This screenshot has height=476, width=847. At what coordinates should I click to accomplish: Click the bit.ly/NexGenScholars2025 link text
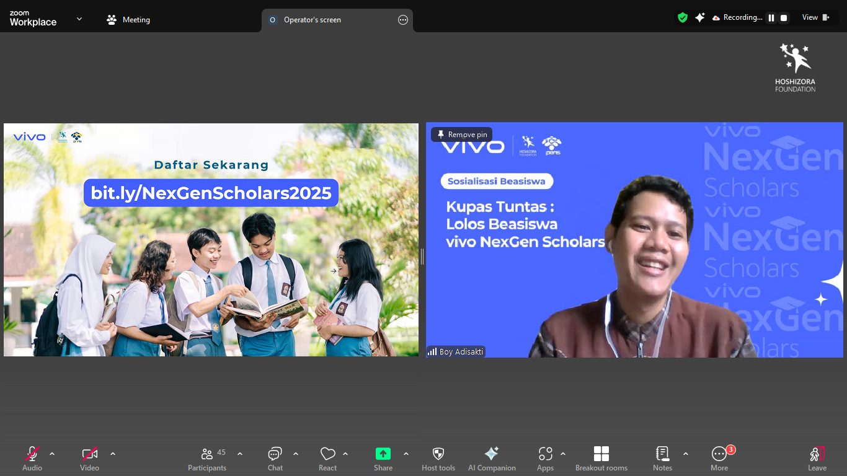(211, 193)
